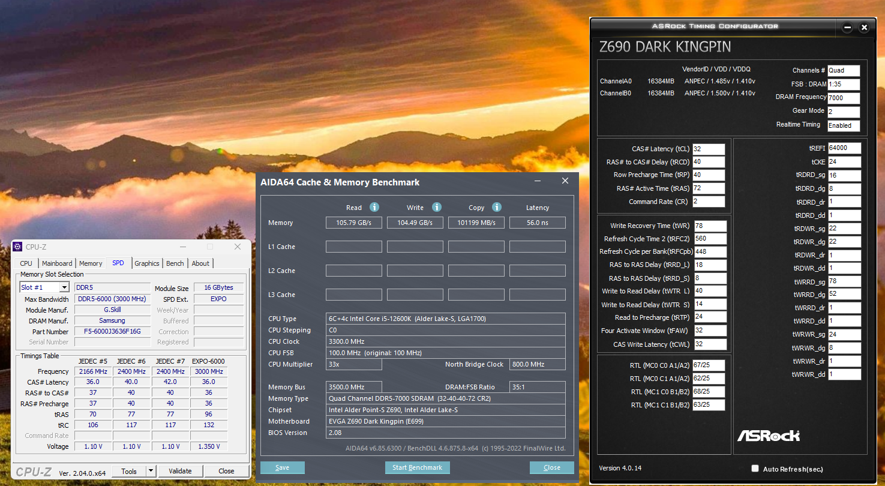The width and height of the screenshot is (885, 486).
Task: Click the Part Number F5-6000J3636F16G in CPU-Z
Action: (112, 332)
